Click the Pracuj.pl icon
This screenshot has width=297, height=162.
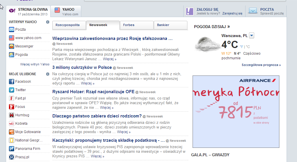pyautogui.click(x=12, y=157)
